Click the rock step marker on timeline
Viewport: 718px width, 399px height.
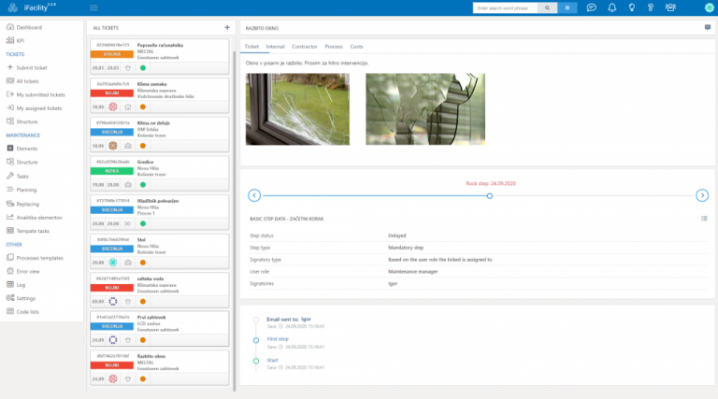click(x=489, y=195)
